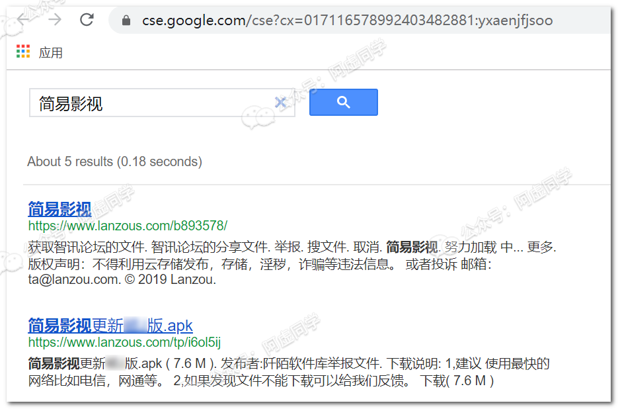Image resolution: width=618 pixels, height=409 pixels.
Task: Click the About 5 results stats text
Action: (115, 161)
